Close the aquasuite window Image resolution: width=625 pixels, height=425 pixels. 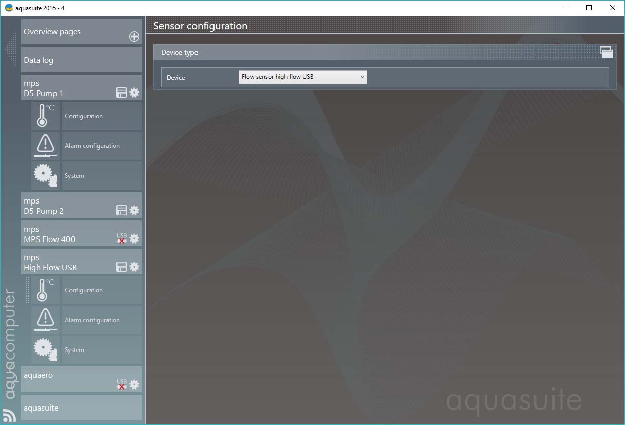tap(612, 8)
